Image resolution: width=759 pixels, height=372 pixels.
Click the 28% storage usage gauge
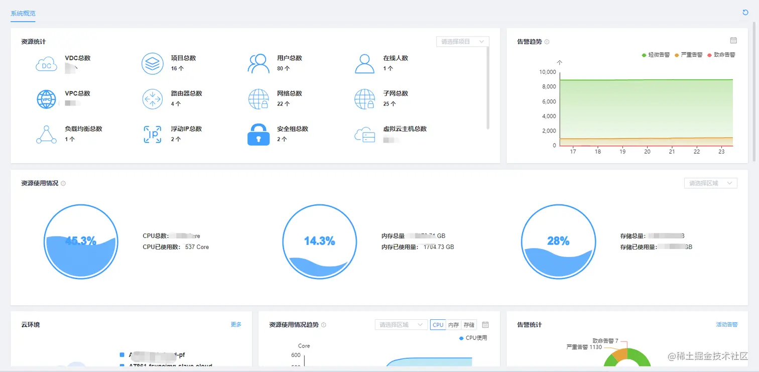(x=558, y=241)
